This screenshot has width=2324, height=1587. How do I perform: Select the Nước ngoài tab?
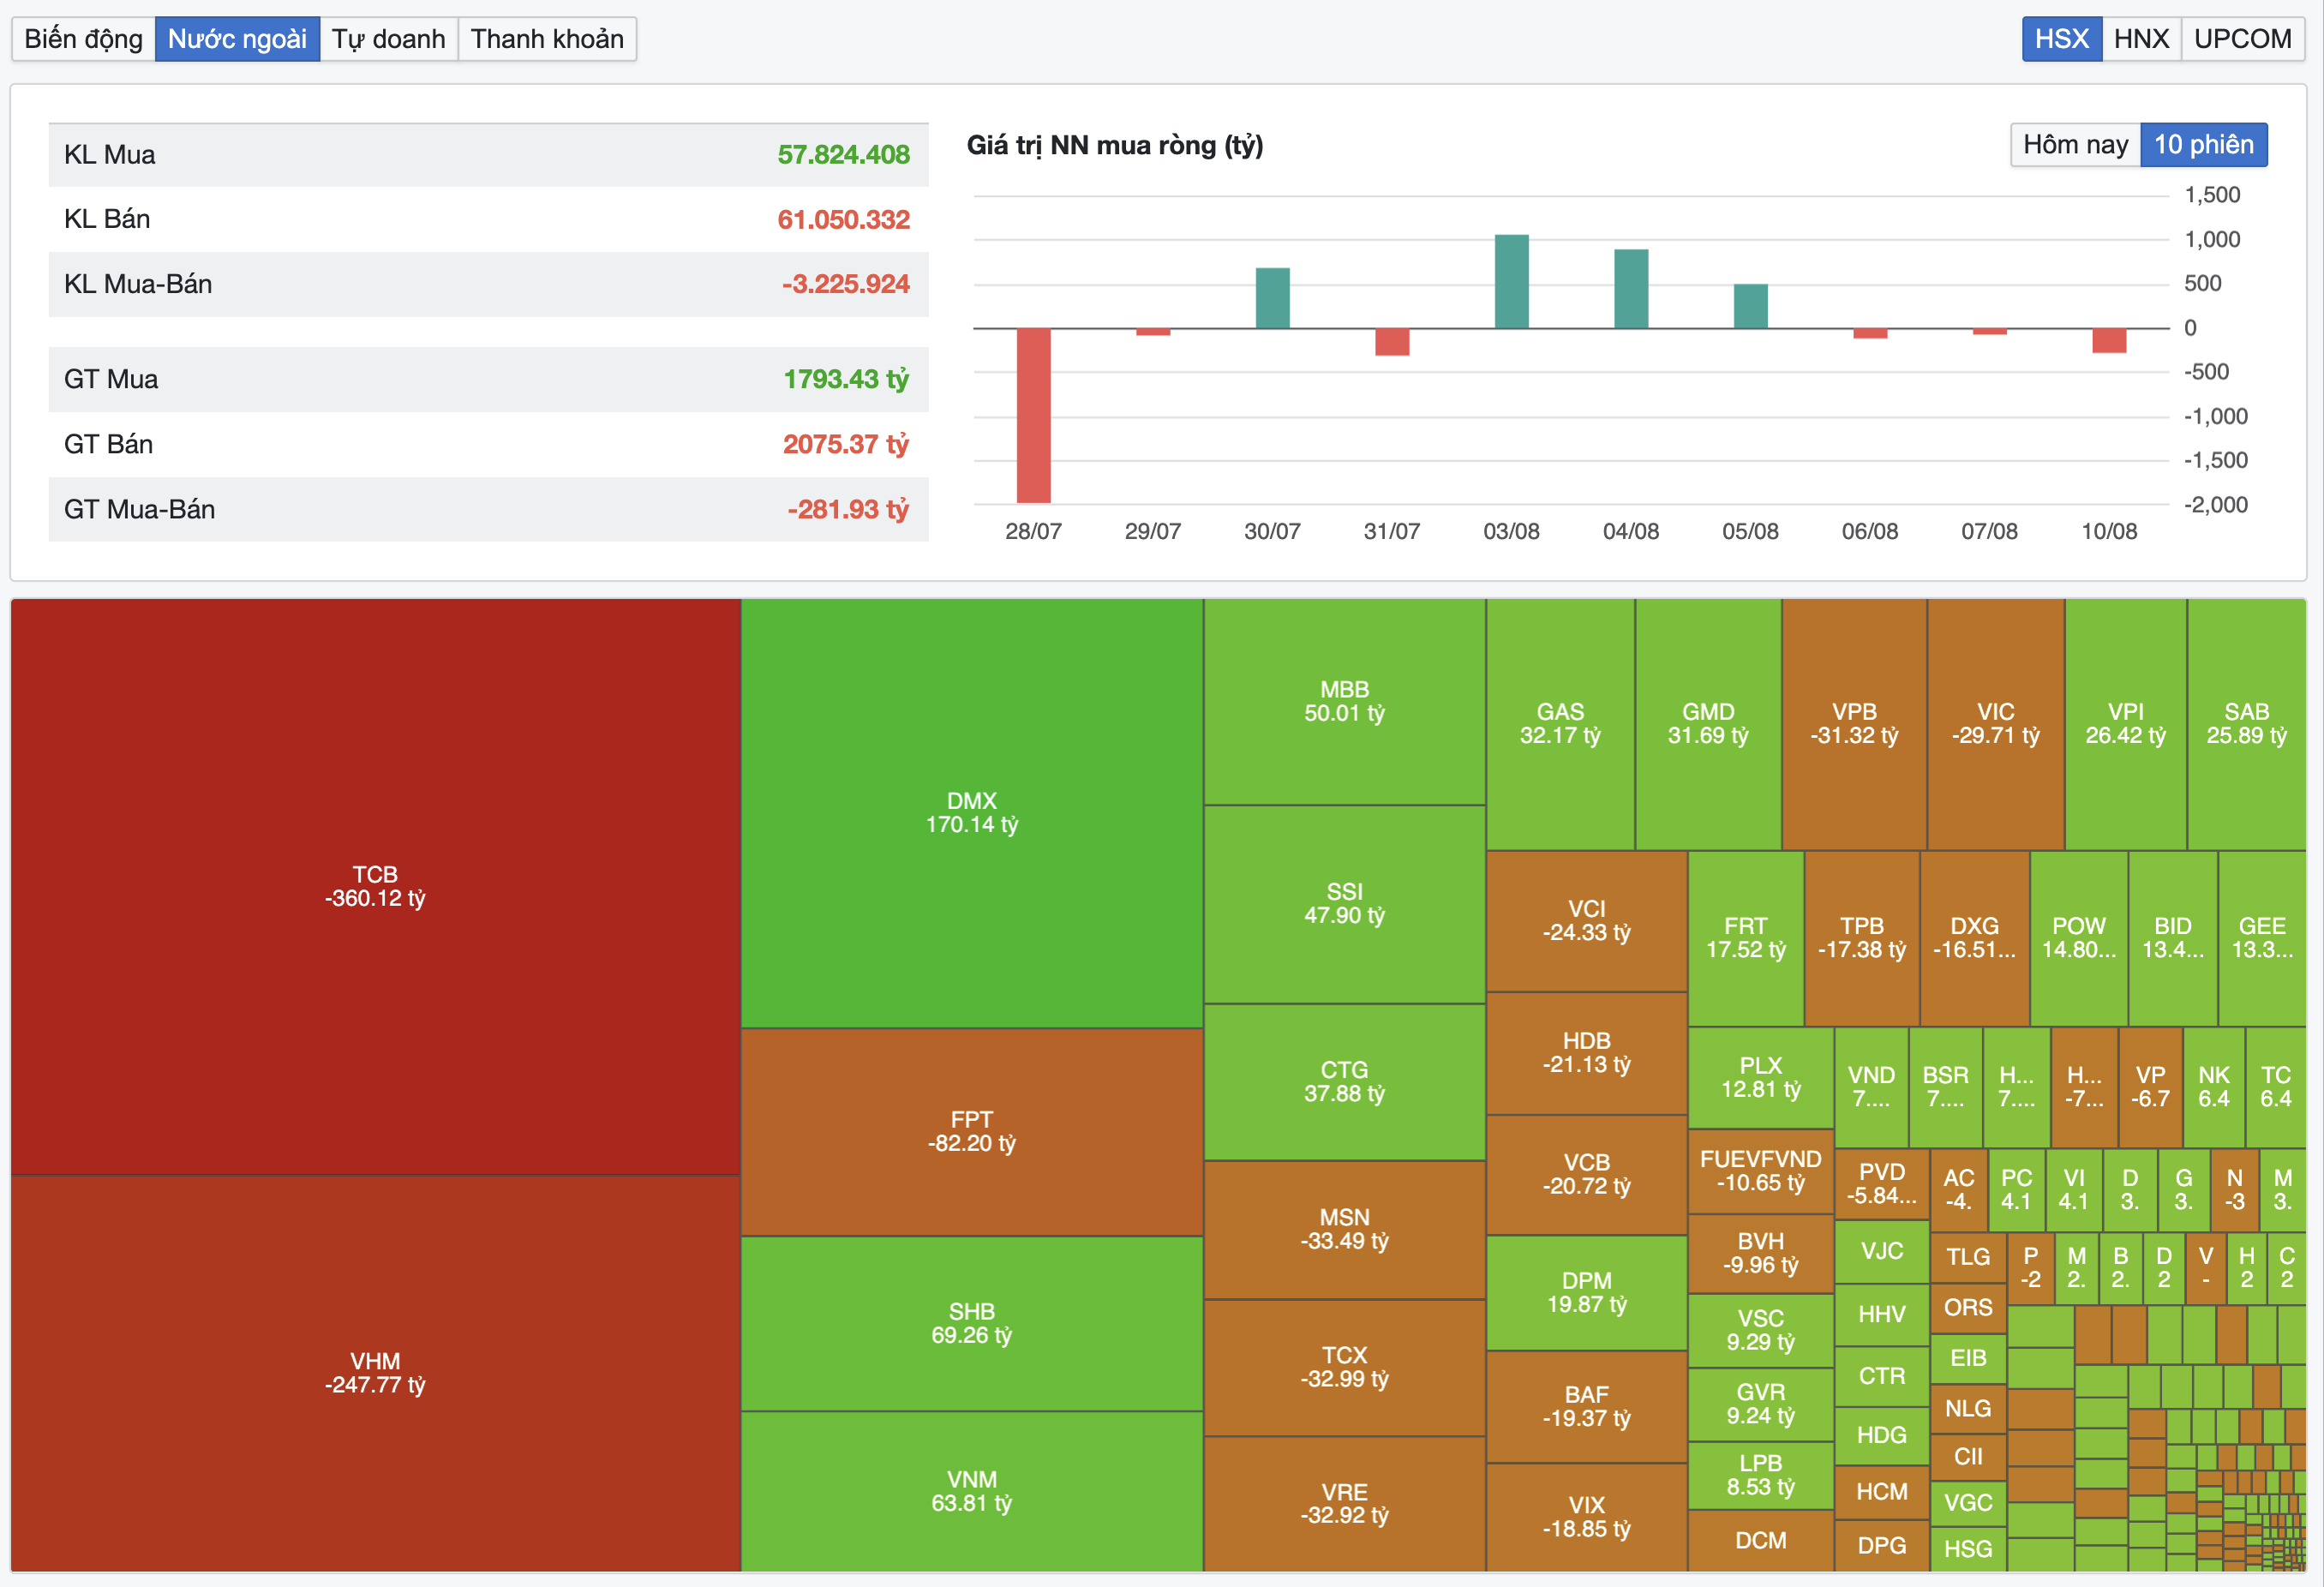[237, 39]
